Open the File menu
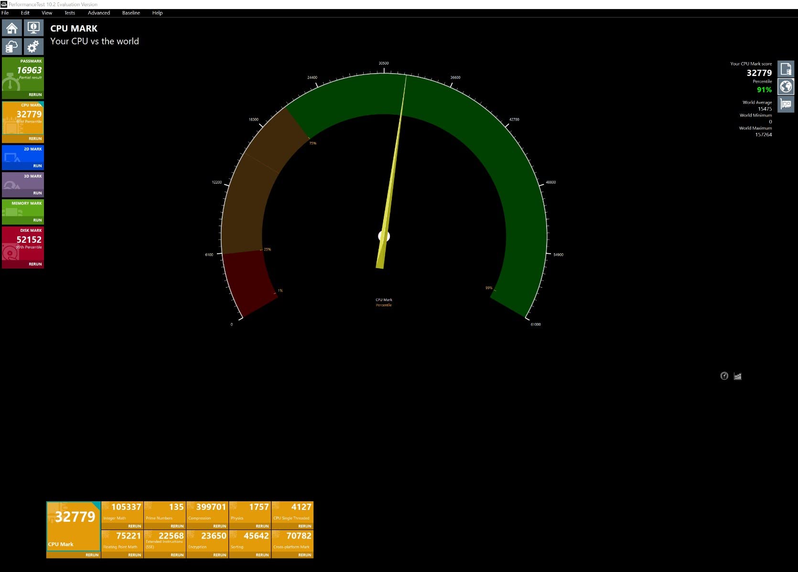 point(5,13)
